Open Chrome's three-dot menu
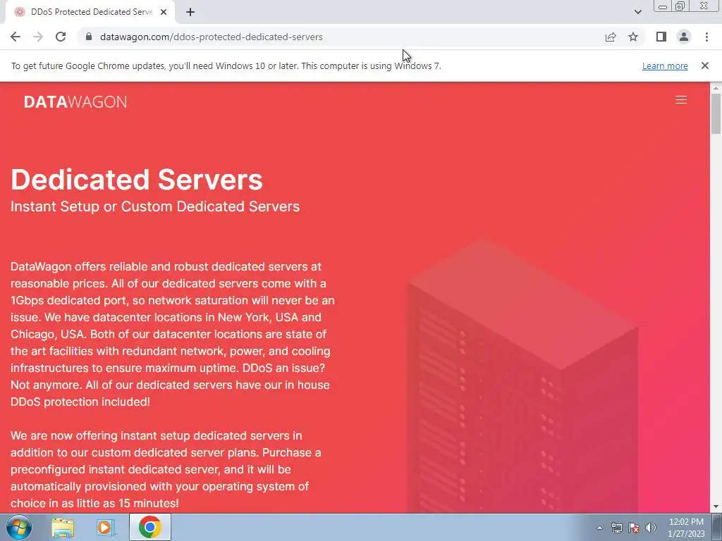Viewport: 722px width, 541px height. pos(706,37)
